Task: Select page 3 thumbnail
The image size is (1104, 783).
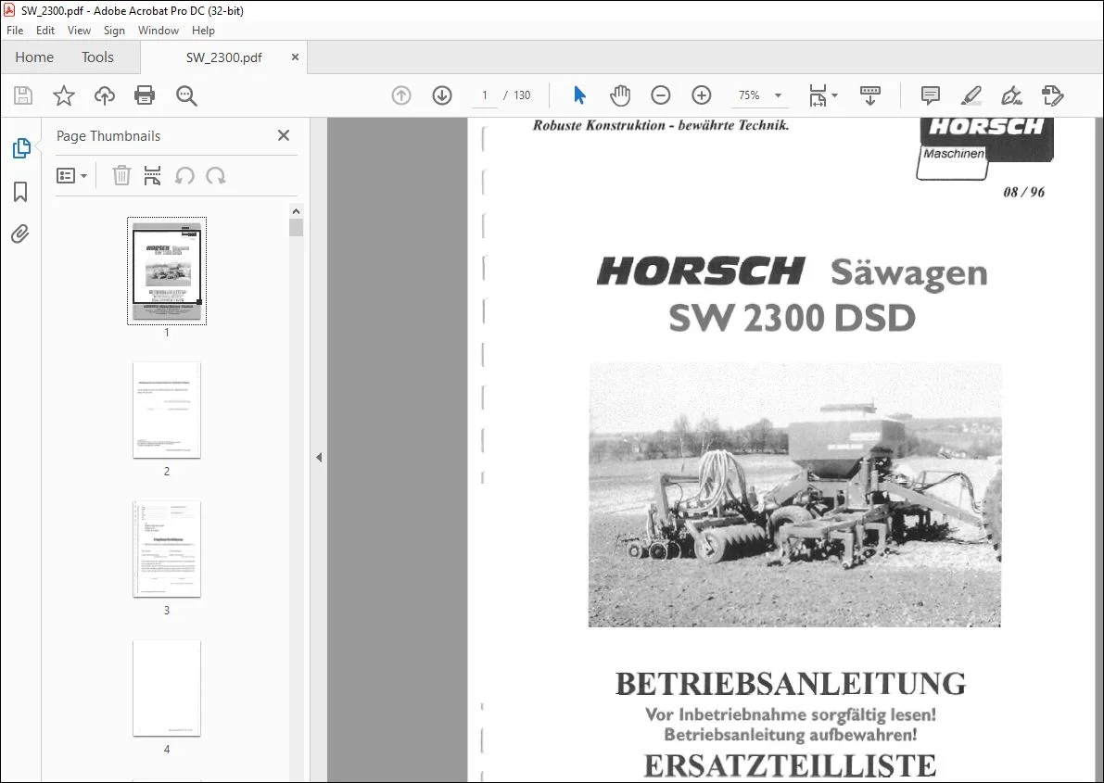Action: point(167,549)
